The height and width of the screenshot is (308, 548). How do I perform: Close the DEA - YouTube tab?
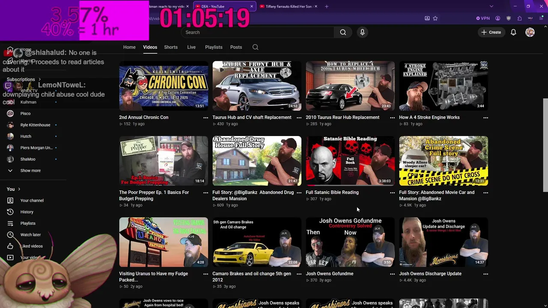click(x=251, y=6)
